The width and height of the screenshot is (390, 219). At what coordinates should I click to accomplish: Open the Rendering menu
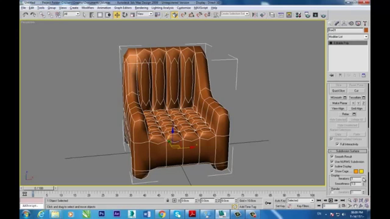coord(141,8)
